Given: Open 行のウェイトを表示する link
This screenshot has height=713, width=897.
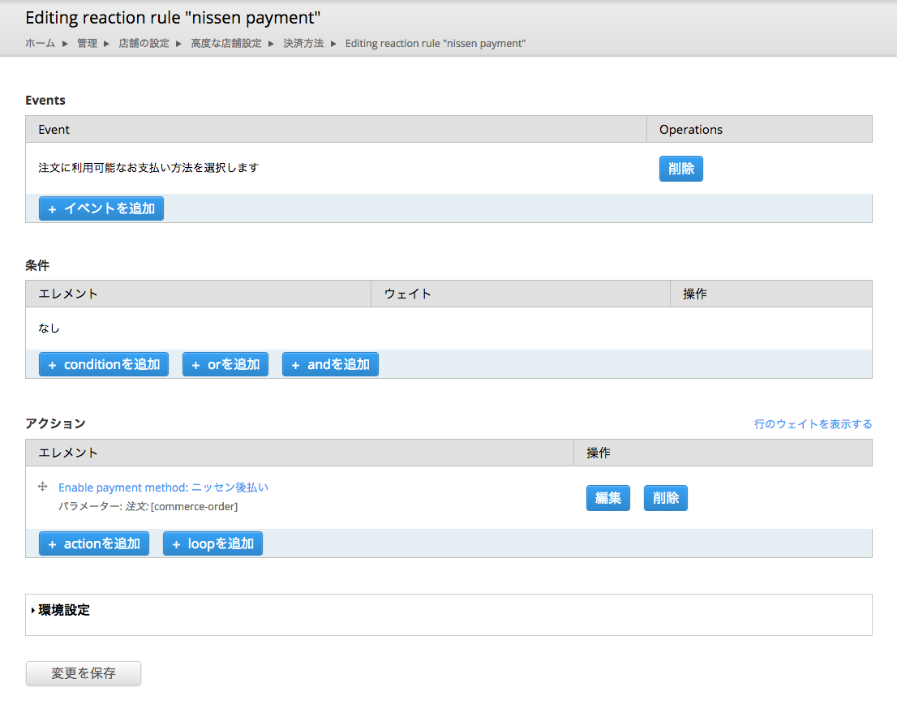Looking at the screenshot, I should 813,423.
